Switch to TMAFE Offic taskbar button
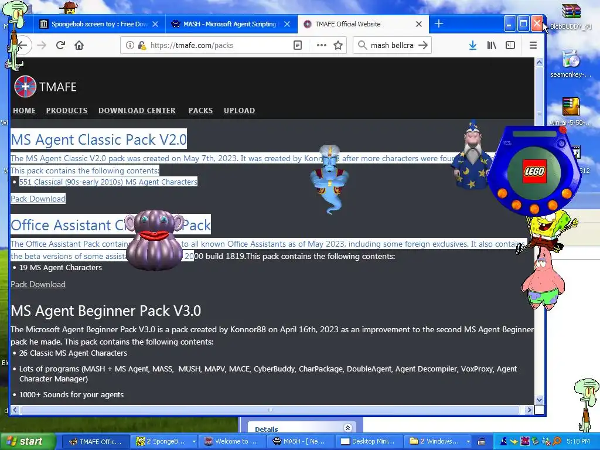The width and height of the screenshot is (600, 450). coord(96,441)
